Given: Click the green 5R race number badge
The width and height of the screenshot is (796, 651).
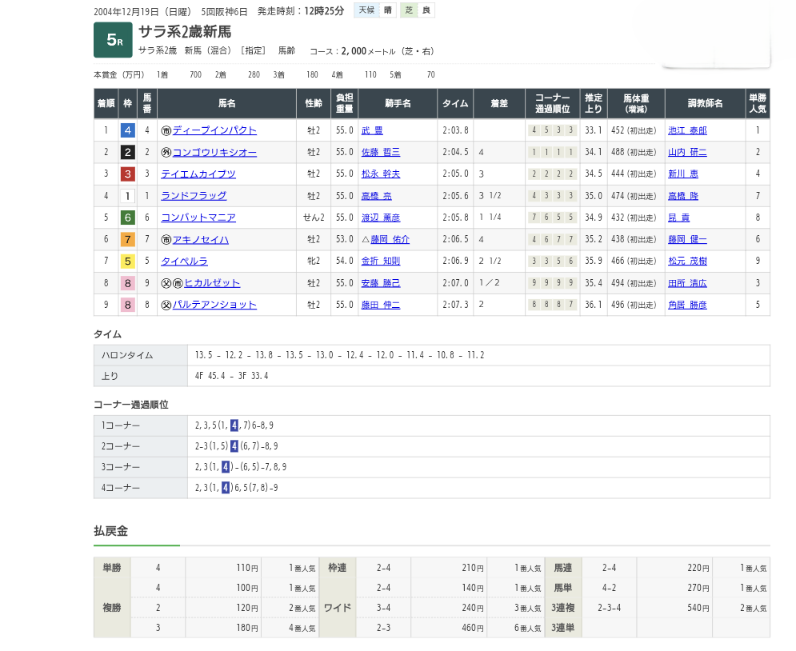Looking at the screenshot, I should (x=113, y=41).
